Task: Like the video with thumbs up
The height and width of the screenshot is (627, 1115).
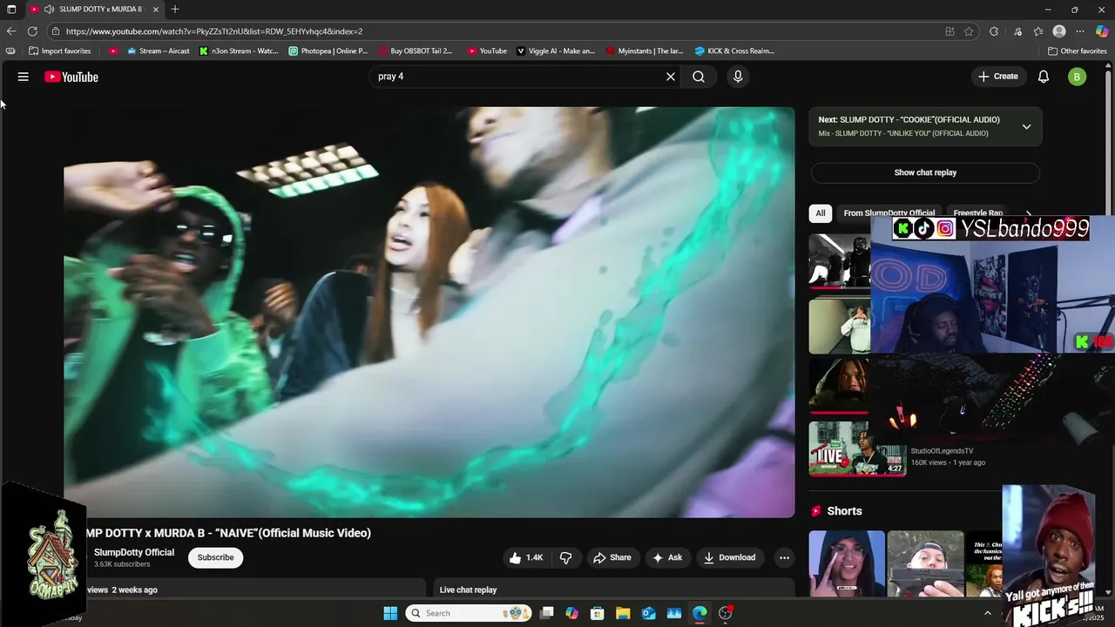Action: coord(526,557)
